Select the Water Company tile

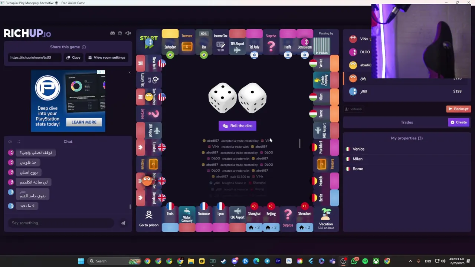tap(187, 219)
